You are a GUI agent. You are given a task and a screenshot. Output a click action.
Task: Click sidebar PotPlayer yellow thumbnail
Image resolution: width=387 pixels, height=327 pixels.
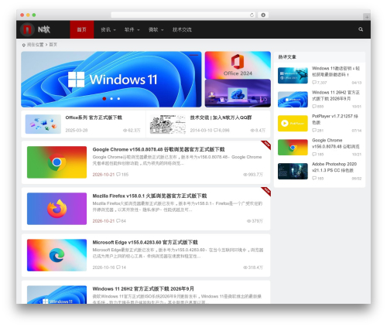tap(293, 123)
